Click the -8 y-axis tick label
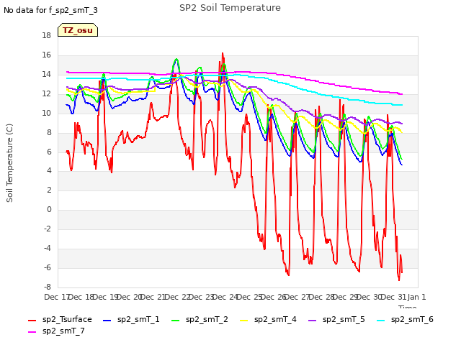The width and height of the screenshot is (461, 345). click(47, 287)
